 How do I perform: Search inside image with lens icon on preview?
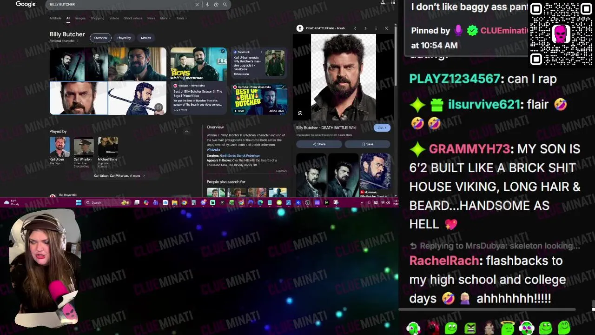[x=300, y=113]
